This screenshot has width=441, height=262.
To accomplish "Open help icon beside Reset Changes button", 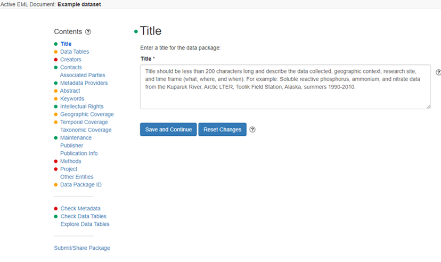I will coord(252,129).
